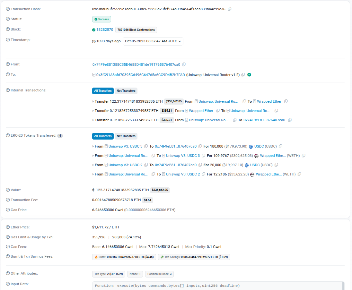Select All Transfers under Internal Transactions
Viewport: 352px width, 290px height.
[x=103, y=90]
